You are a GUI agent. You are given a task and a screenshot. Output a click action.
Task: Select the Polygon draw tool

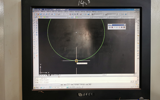pos(34,28)
